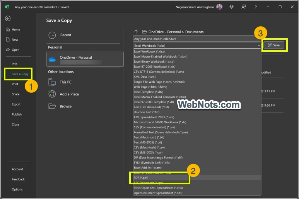Select Print in the left sidebar
Image resolution: width=299 pixels, height=199 pixels.
15,84
